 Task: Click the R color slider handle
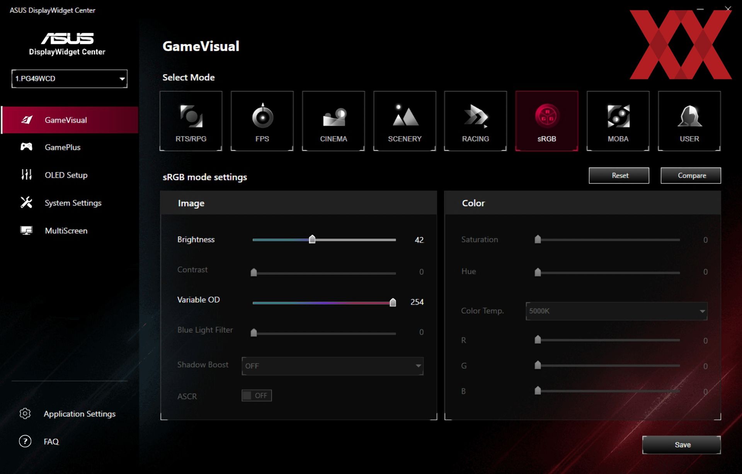click(538, 339)
